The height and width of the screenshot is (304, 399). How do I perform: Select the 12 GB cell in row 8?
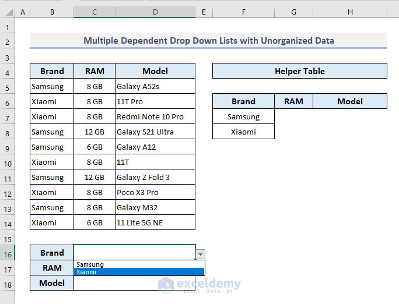[94, 132]
